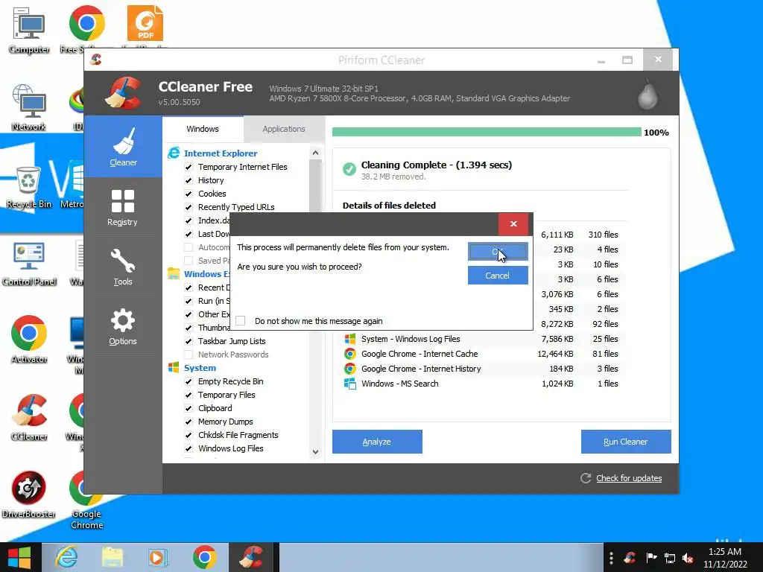Click the green Cleaning Complete checkmark icon
Viewport: 763px width, 572px height.
pyautogui.click(x=349, y=169)
